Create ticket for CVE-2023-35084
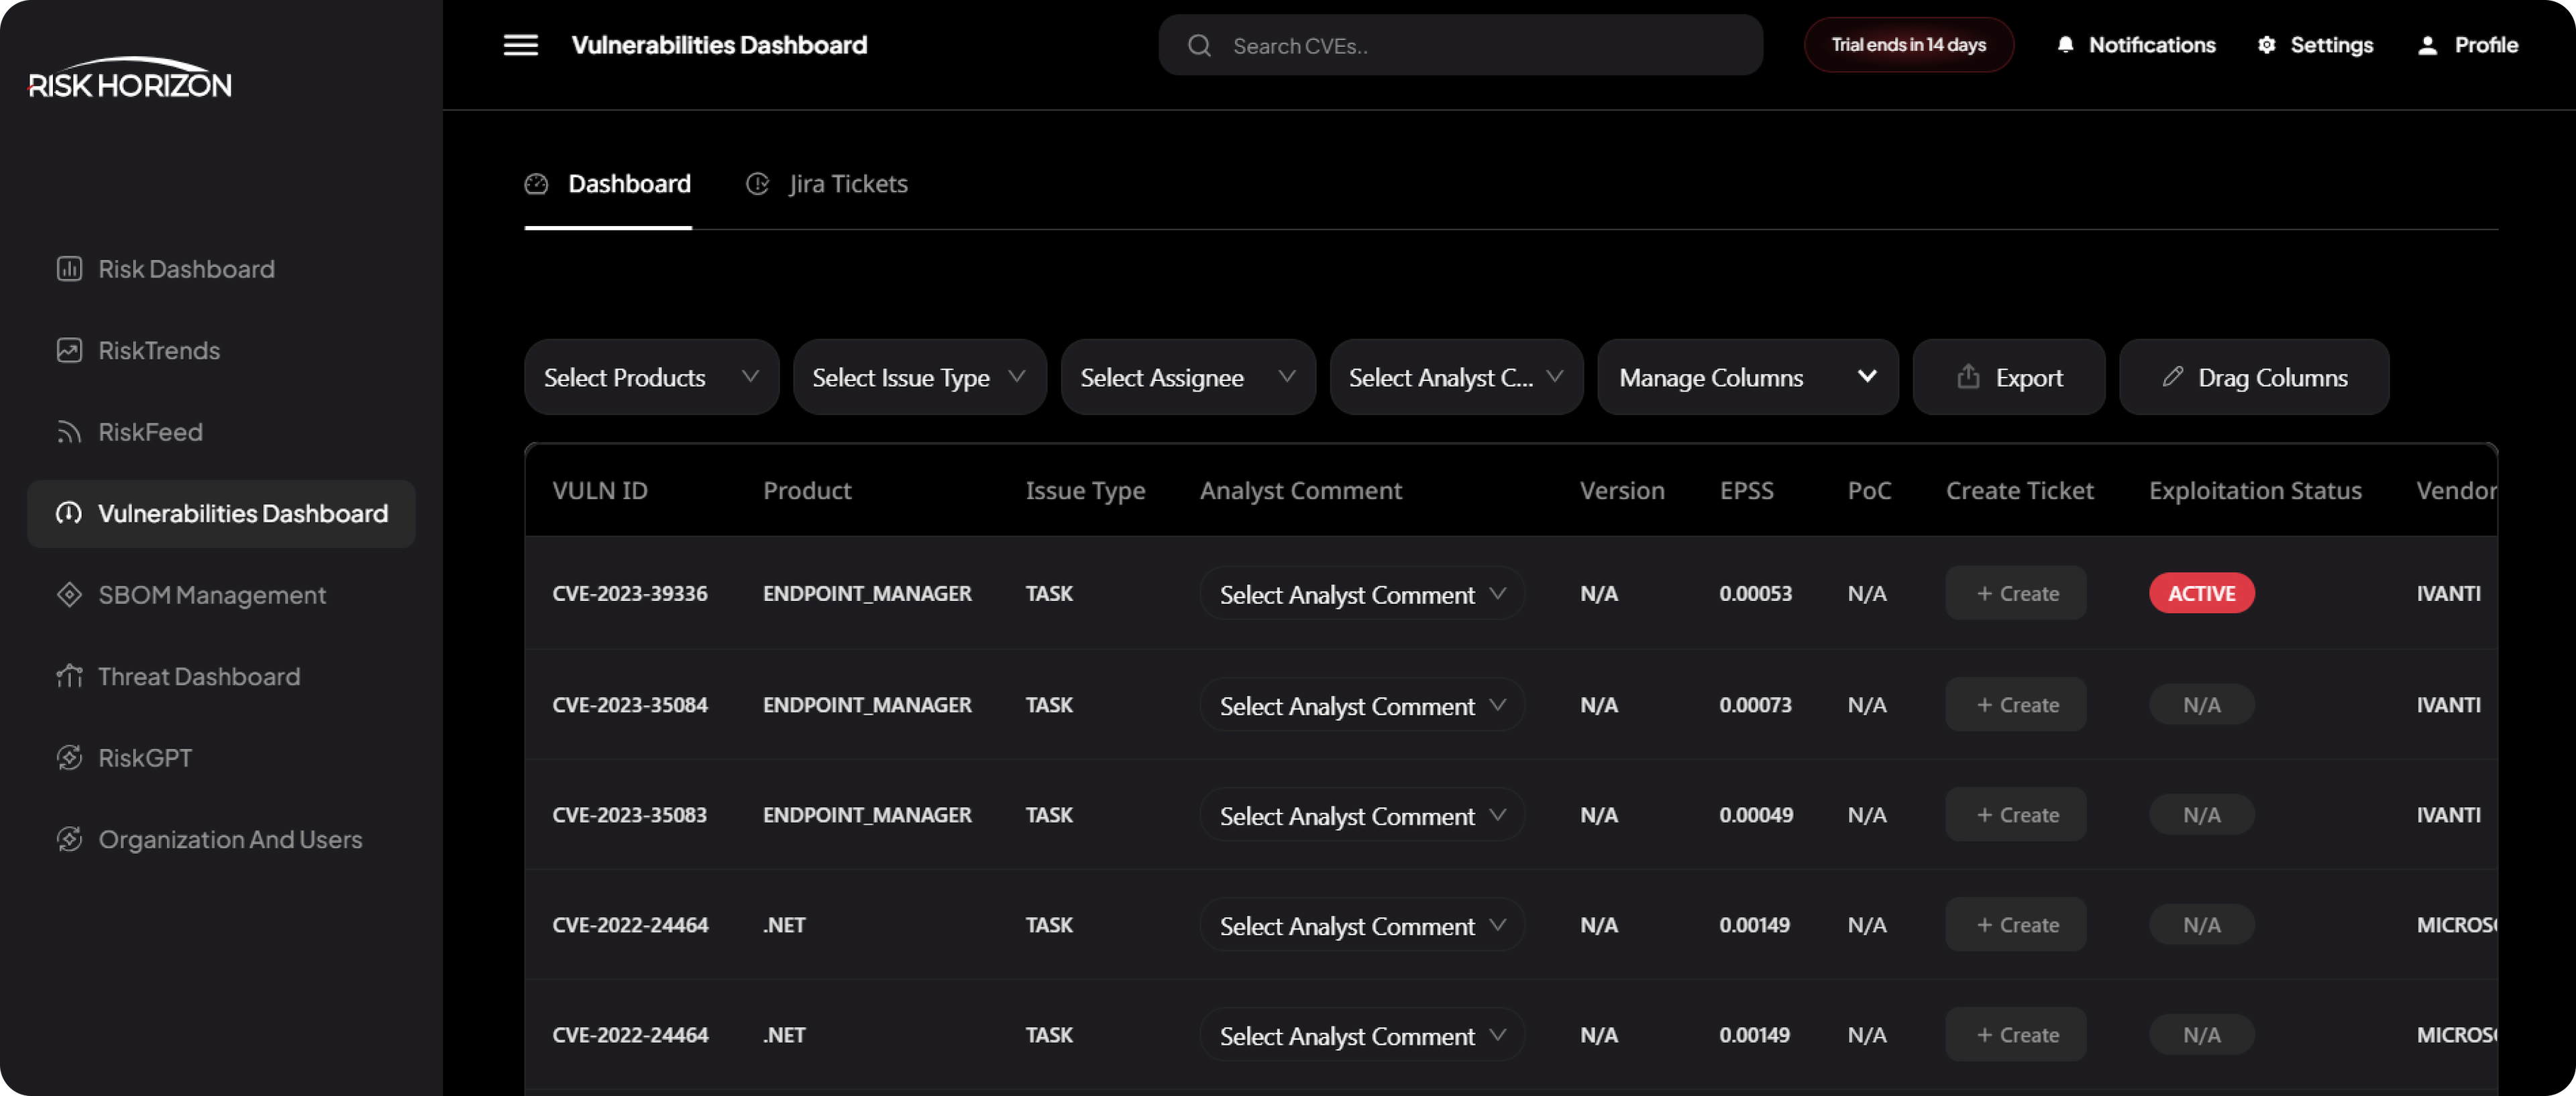 click(x=2016, y=705)
